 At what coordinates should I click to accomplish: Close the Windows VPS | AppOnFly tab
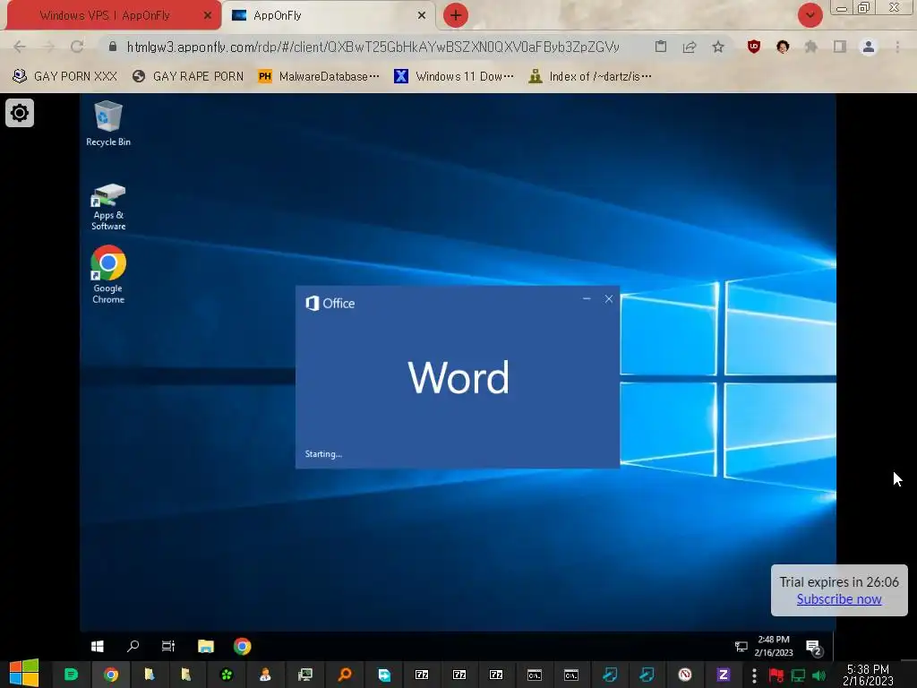click(x=208, y=16)
